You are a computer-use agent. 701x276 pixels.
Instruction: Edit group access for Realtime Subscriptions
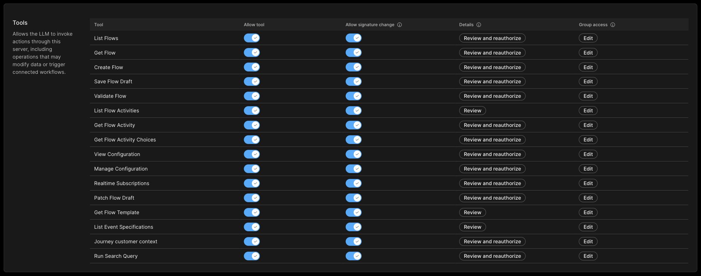coord(588,183)
